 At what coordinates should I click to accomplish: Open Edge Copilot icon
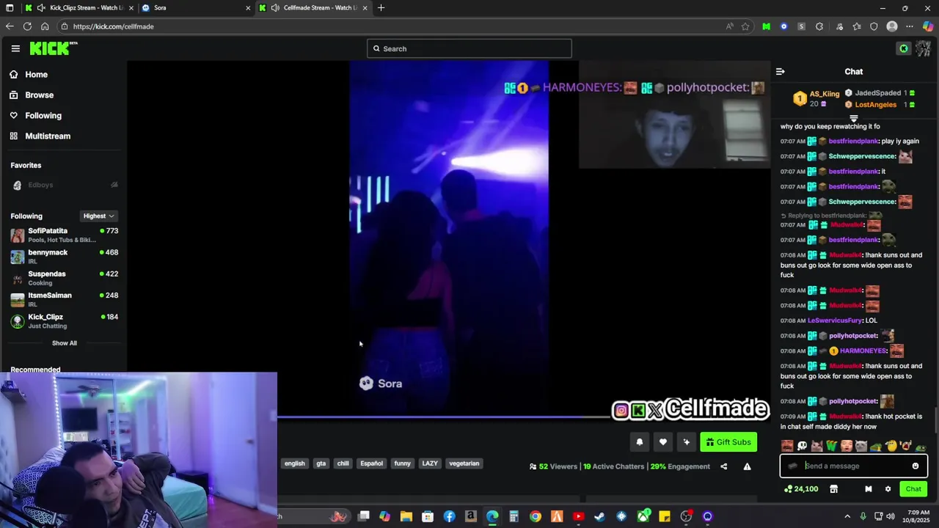pos(928,26)
